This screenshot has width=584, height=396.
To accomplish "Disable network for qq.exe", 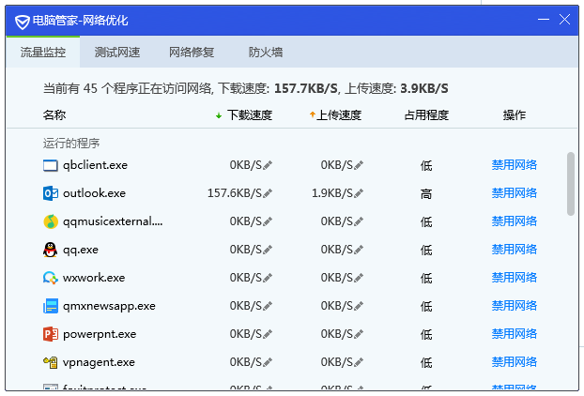I will tap(515, 250).
